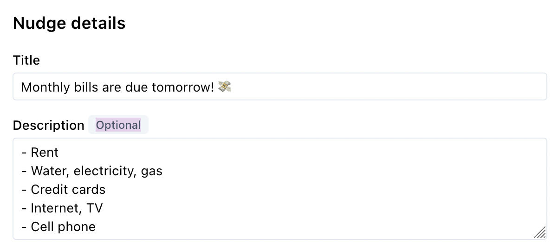Image resolution: width=558 pixels, height=252 pixels.
Task: Click the Nudge details heading
Action: (69, 23)
